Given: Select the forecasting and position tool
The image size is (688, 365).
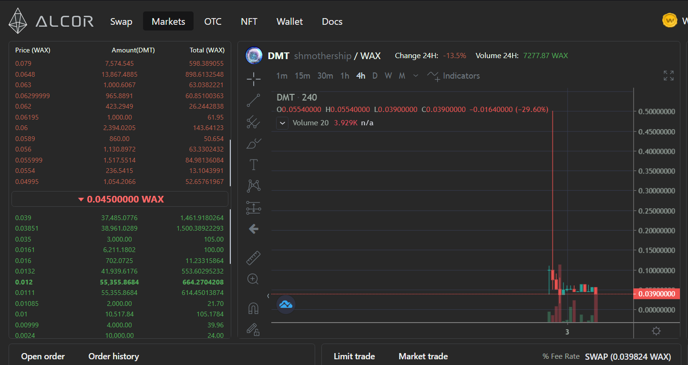Looking at the screenshot, I should [254, 207].
